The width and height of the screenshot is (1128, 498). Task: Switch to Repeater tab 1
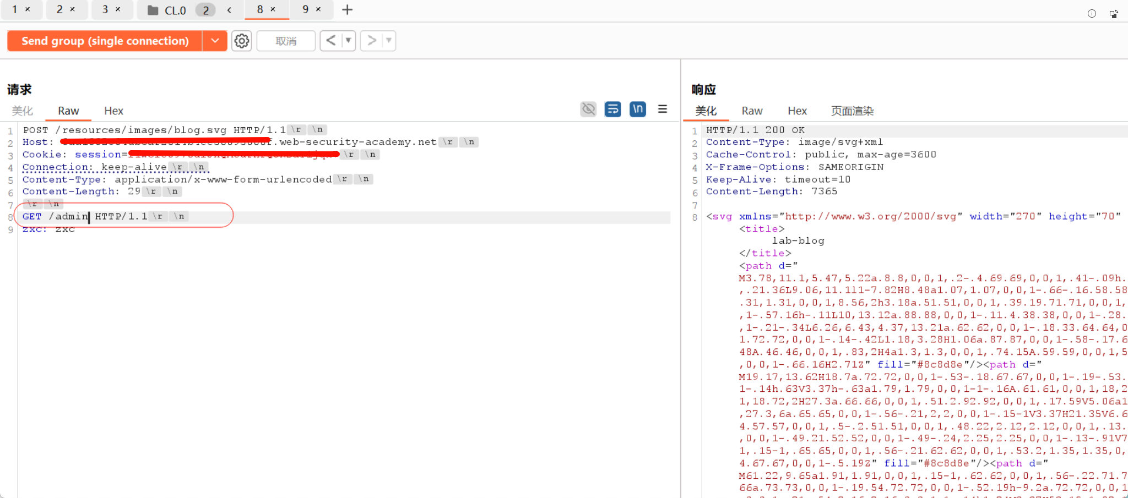click(15, 9)
